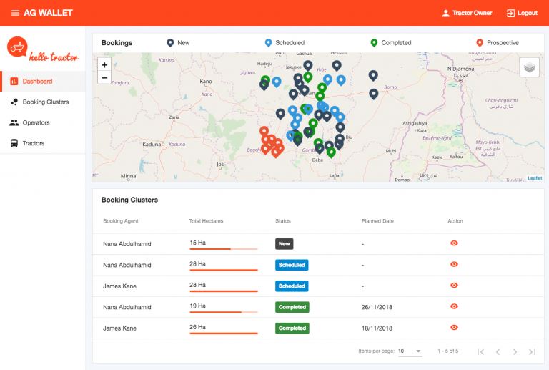Click the Prospective legend pin icon
The height and width of the screenshot is (370, 549).
click(480, 43)
